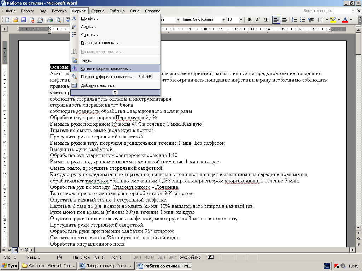Open the style box dropdown arrow
The width and height of the screenshot is (362, 271).
(178, 20)
